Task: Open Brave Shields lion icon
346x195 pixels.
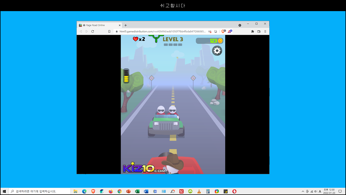Action: 223,31
